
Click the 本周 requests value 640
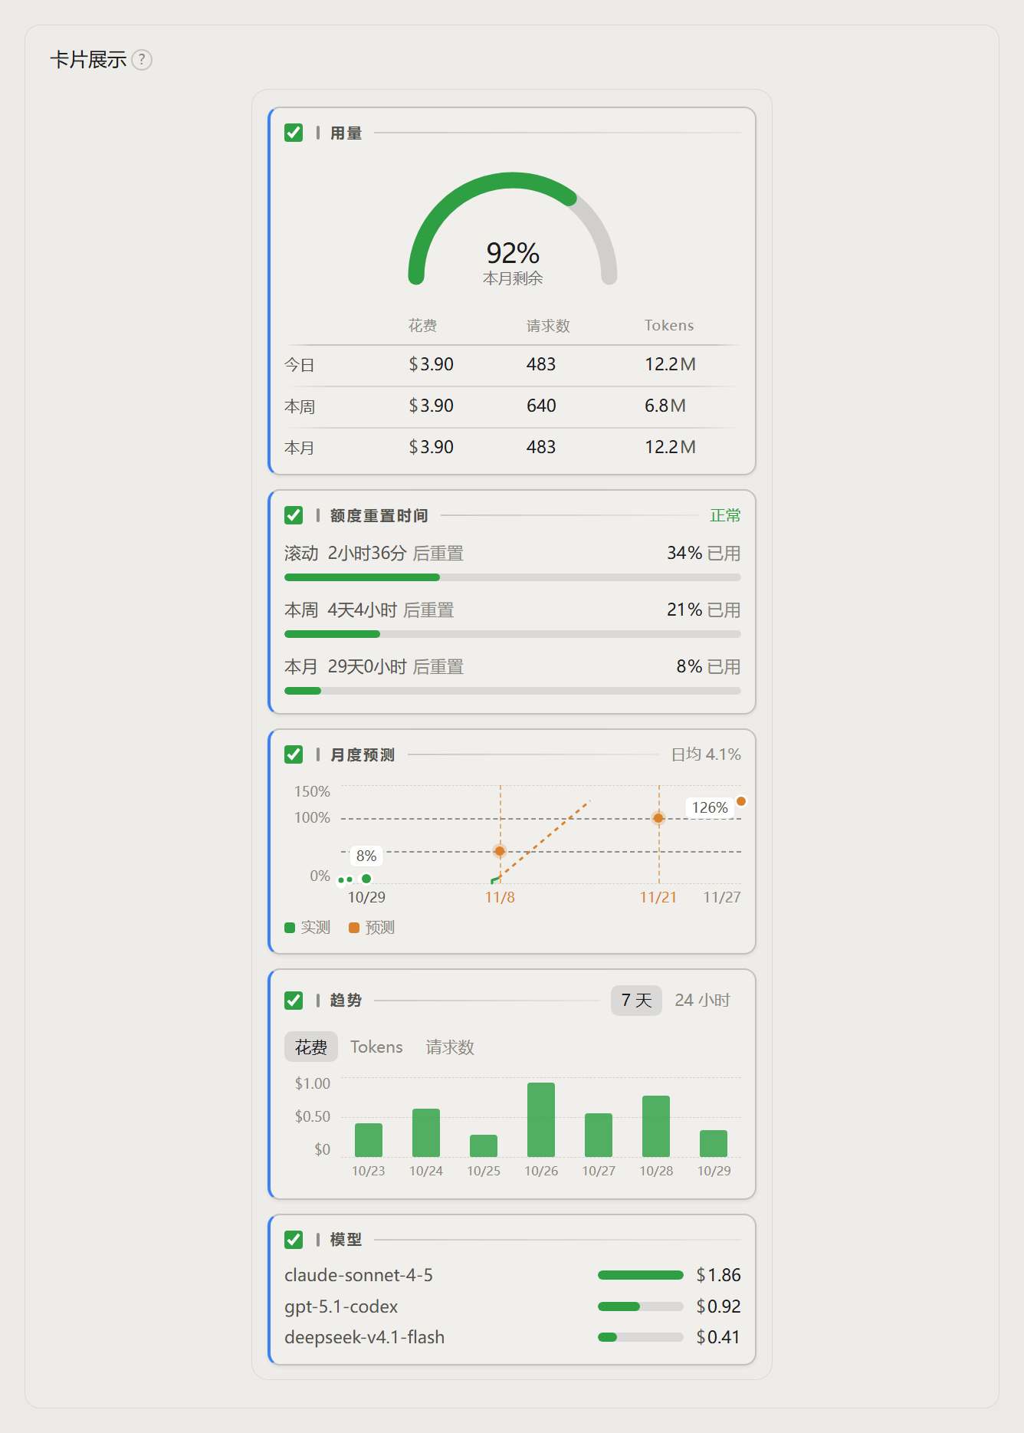pyautogui.click(x=541, y=406)
